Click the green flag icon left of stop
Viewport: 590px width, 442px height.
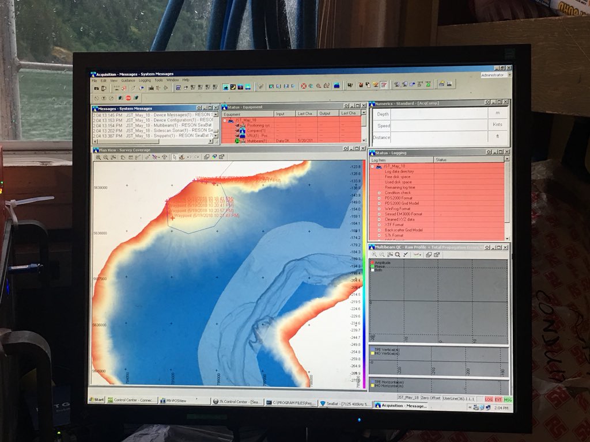click(120, 98)
